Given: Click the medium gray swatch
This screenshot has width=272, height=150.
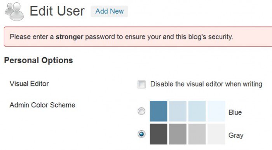Looking at the screenshot, I should pyautogui.click(x=178, y=134).
